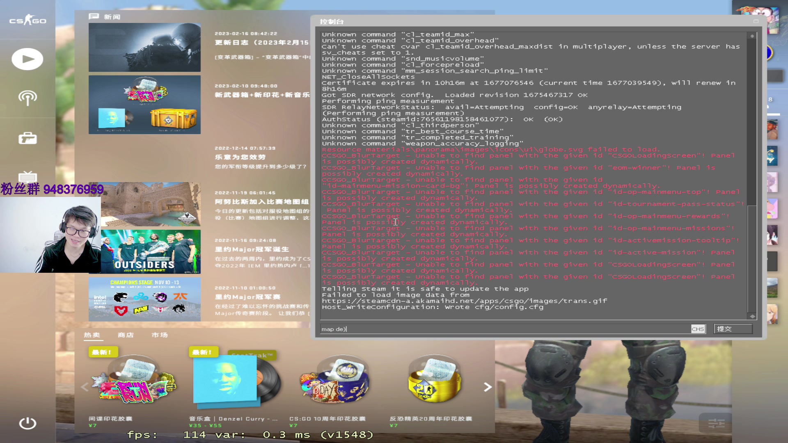Click the 2022-12-14 07:57:39 news timestamp
This screenshot has width=788, height=443.
pos(245,148)
